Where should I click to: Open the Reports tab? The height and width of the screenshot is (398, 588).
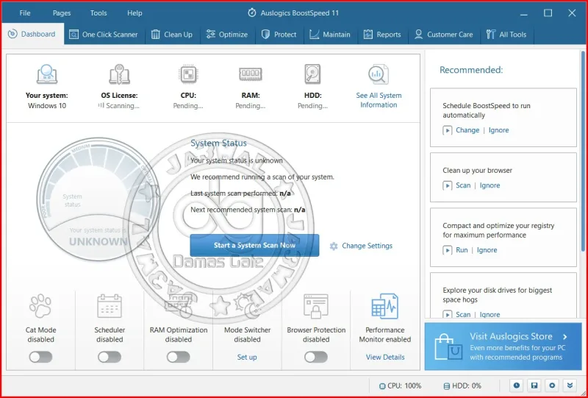[382, 35]
